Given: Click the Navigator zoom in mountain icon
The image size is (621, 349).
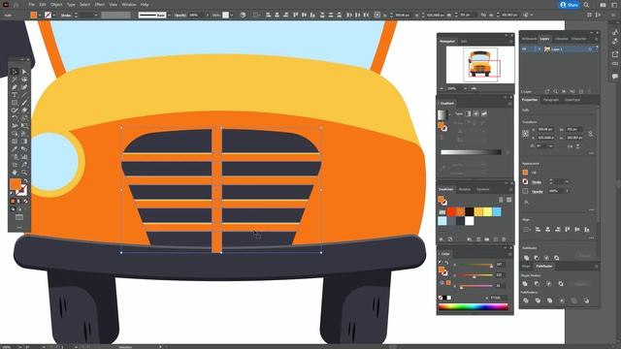Looking at the screenshot, I should pos(474,88).
